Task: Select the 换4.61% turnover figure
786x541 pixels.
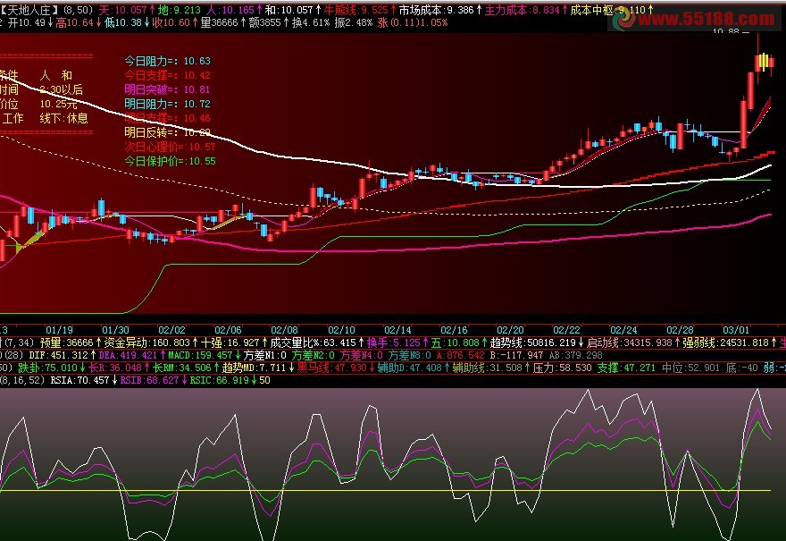Action: pos(311,22)
